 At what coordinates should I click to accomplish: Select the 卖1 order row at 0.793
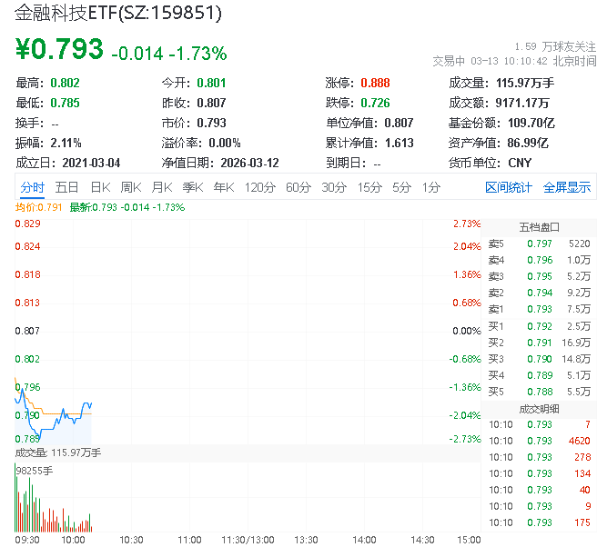(539, 308)
